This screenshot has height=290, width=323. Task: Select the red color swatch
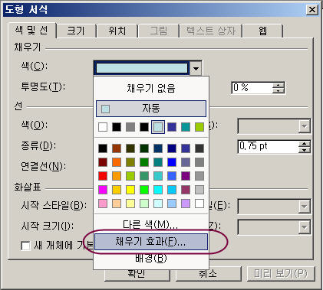pos(103,176)
